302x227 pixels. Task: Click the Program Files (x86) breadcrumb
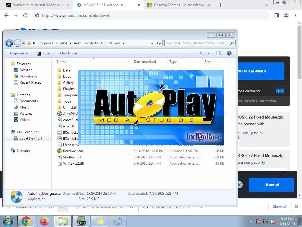coord(52,43)
